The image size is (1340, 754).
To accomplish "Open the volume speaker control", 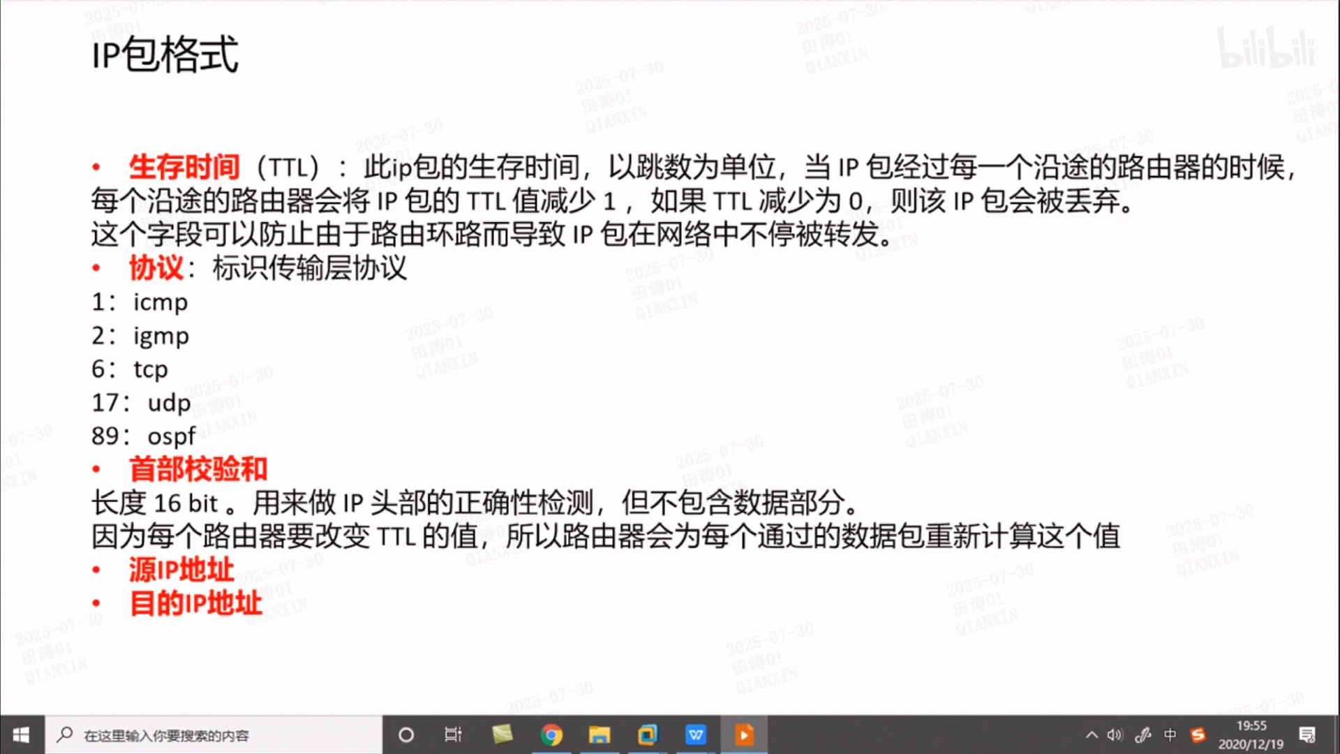I will [1115, 735].
